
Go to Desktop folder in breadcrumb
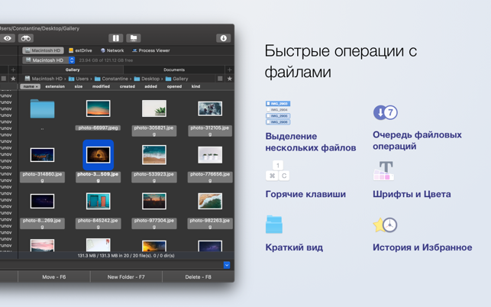(147, 79)
